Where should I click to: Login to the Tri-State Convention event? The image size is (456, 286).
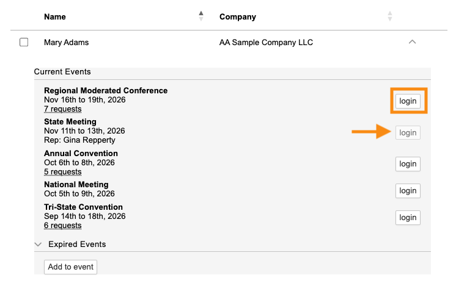tap(408, 218)
